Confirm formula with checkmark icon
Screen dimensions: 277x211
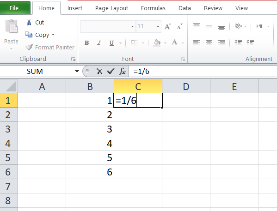click(x=111, y=72)
